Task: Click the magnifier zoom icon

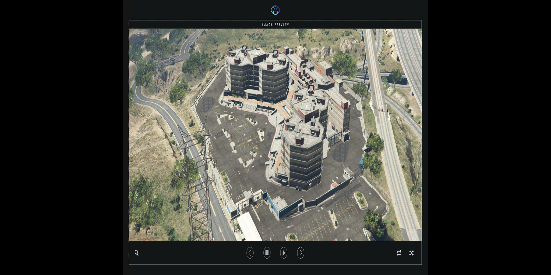Action: coord(137,253)
